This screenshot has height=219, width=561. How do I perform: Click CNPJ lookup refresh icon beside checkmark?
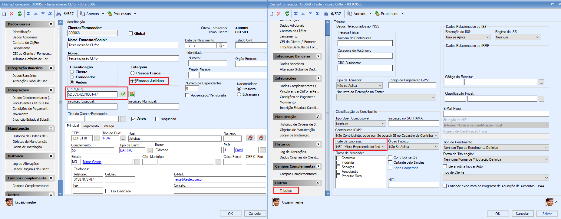pos(132,94)
